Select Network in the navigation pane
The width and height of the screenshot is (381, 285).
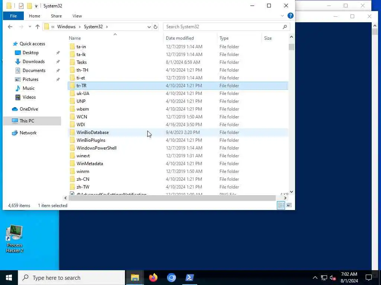tap(28, 133)
